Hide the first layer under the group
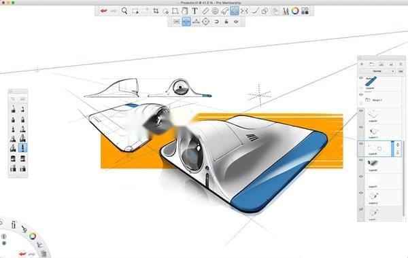Image resolution: width=408 pixels, height=258 pixels. click(361, 111)
